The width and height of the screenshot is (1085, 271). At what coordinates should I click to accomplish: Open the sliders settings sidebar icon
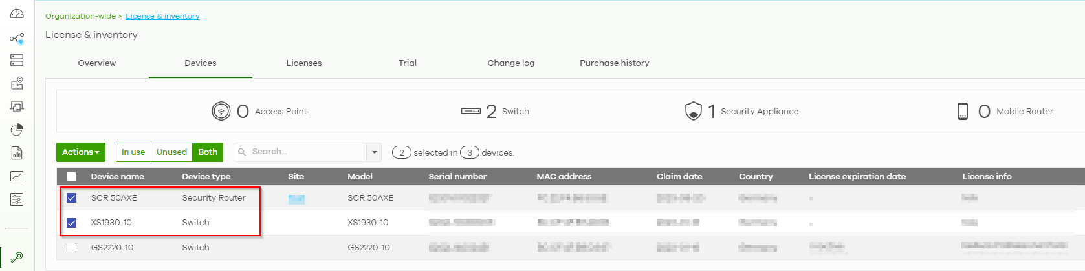tap(17, 199)
